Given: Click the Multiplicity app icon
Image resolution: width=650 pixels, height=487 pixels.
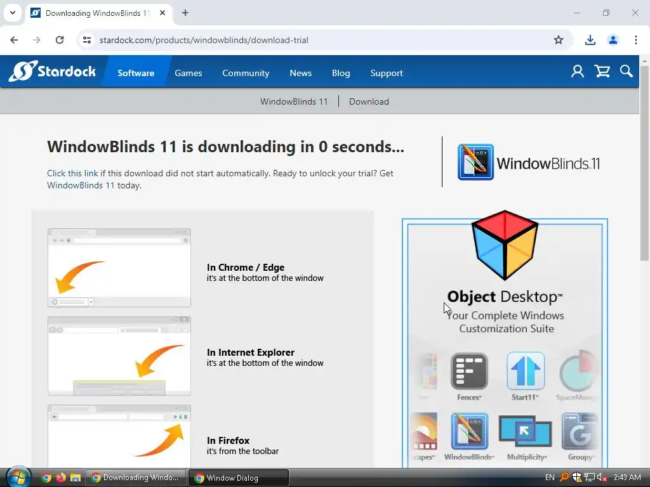Looking at the screenshot, I should [x=525, y=431].
